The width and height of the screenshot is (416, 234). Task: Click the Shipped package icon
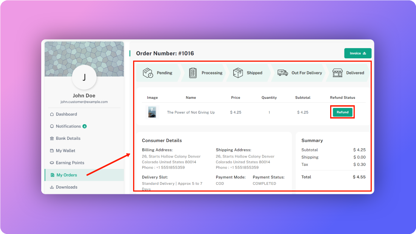[238, 73]
